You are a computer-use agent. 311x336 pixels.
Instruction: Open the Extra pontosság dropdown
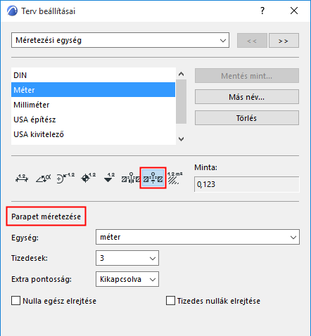[127, 279]
